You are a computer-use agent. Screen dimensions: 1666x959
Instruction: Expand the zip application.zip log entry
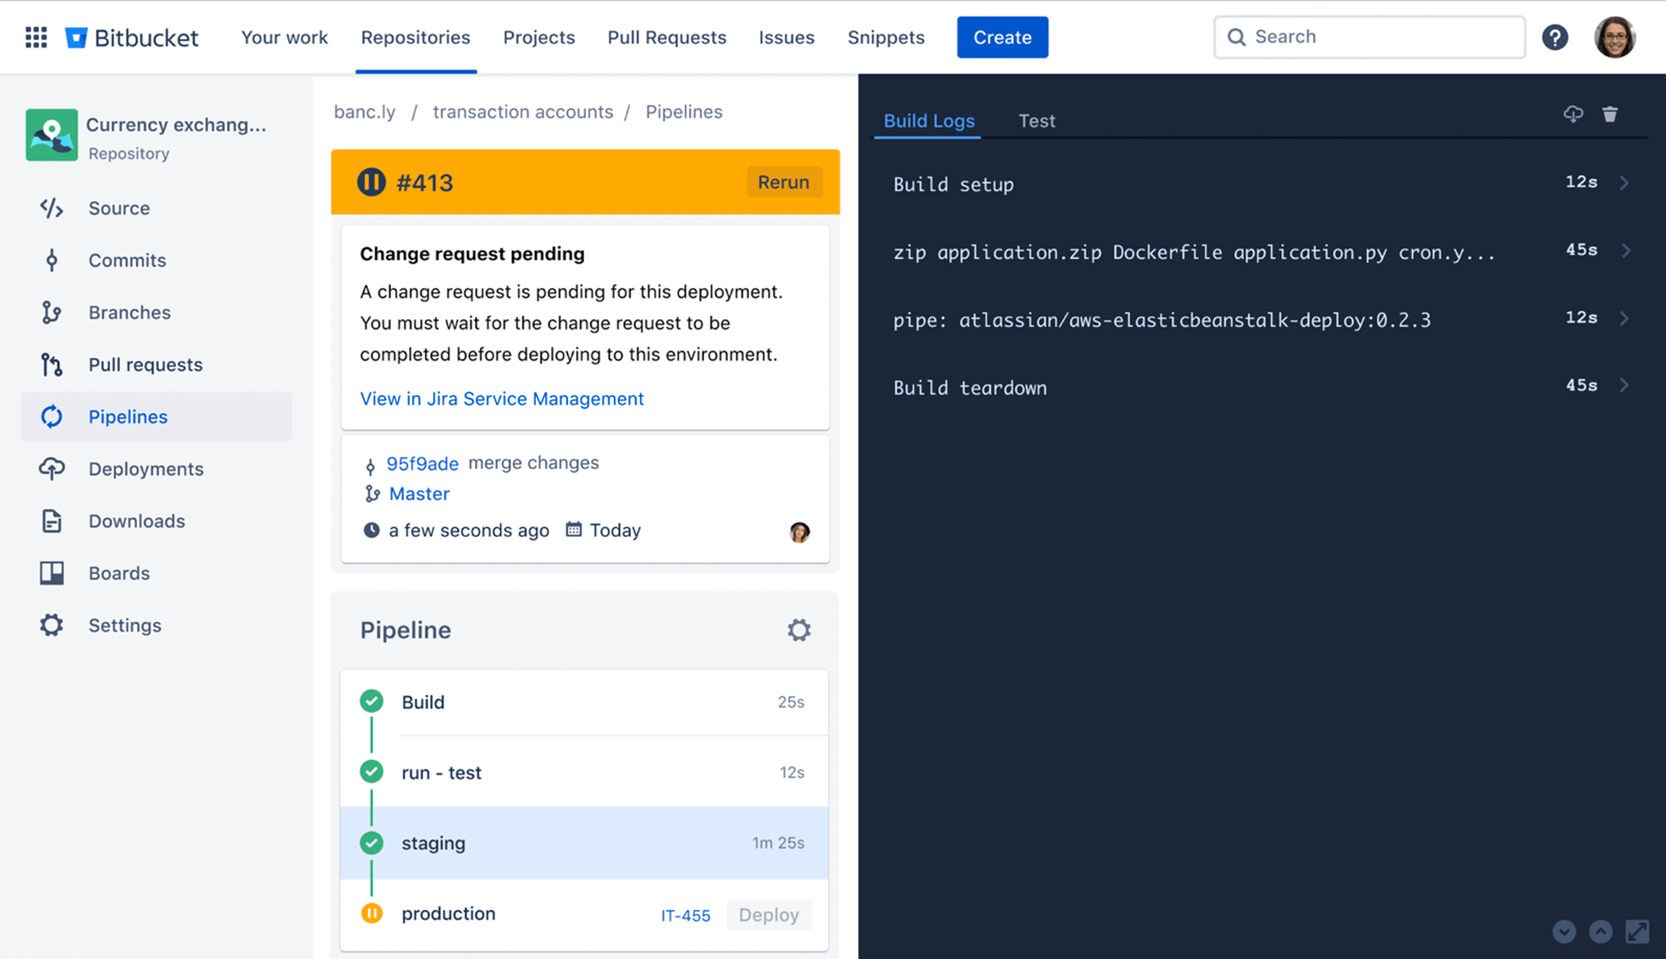1626,251
